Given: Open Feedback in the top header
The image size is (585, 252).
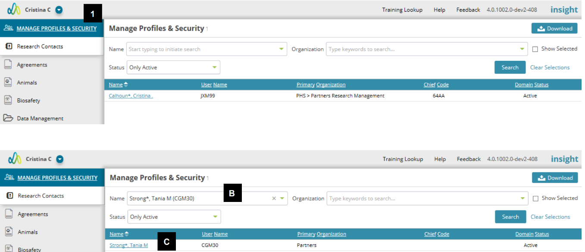Looking at the screenshot, I should [x=468, y=10].
